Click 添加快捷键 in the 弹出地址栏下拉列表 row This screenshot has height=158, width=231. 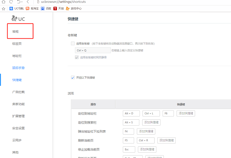(146, 131)
